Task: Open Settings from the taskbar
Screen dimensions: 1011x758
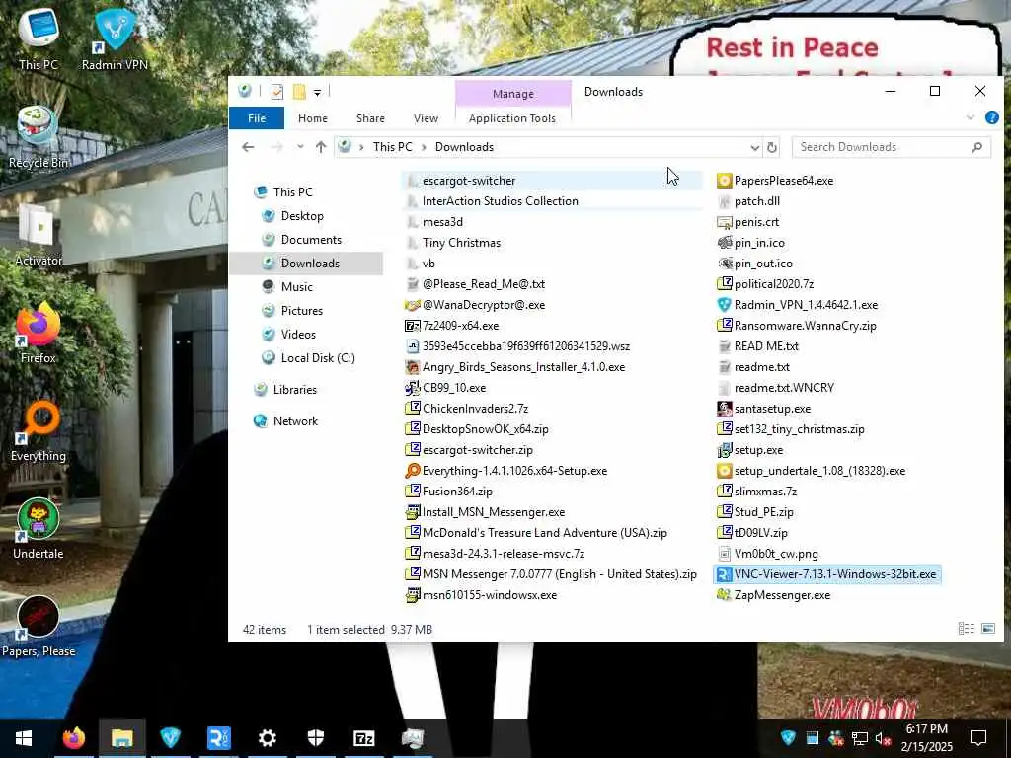Action: [x=267, y=738]
